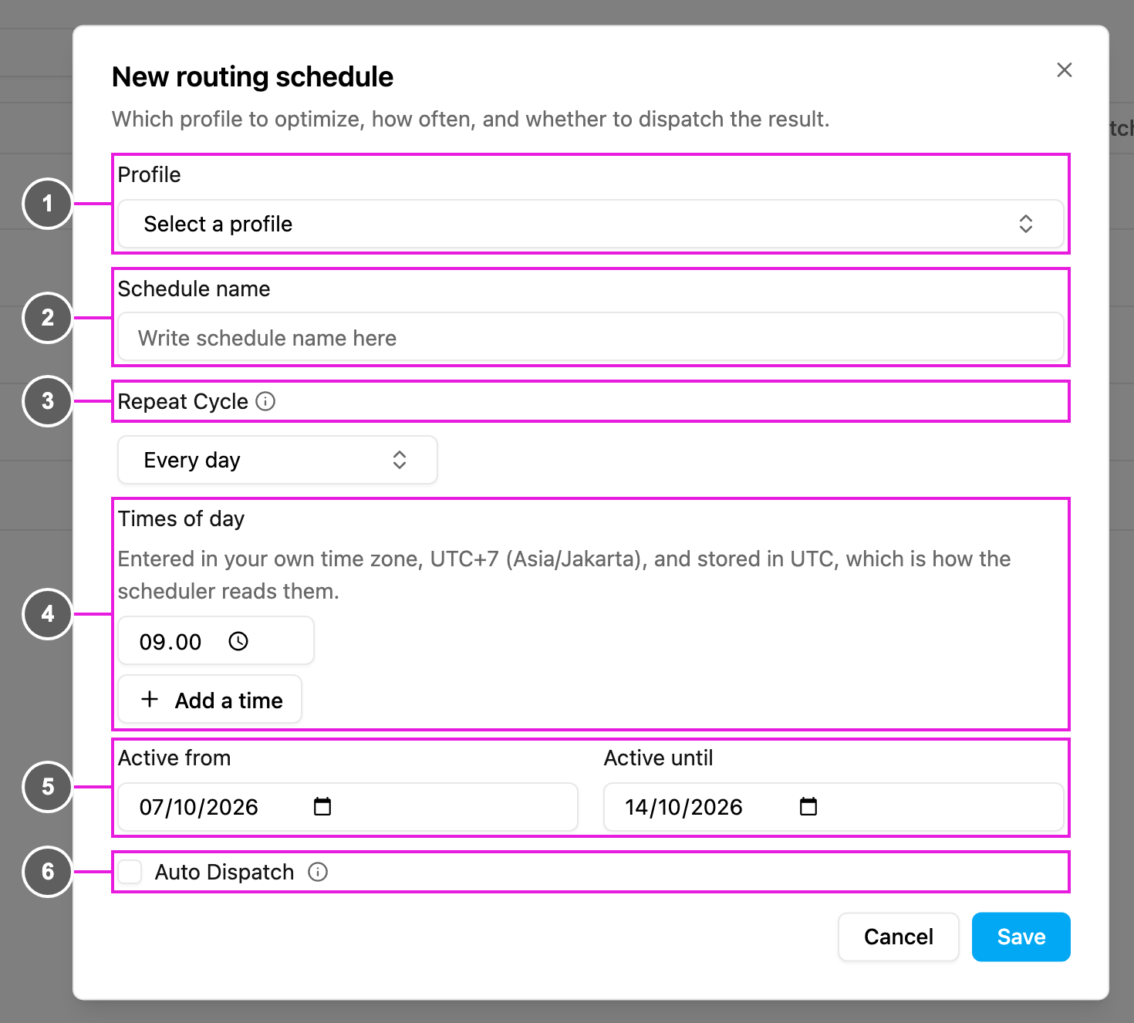Viewport: 1134px width, 1023px height.
Task: Click the "Auto Dispatch" label text
Action: pyautogui.click(x=224, y=872)
